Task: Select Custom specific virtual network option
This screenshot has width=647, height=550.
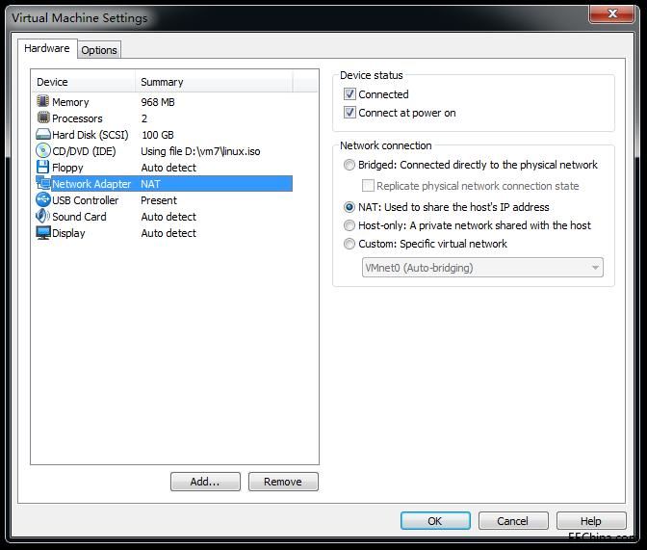Action: (x=349, y=244)
